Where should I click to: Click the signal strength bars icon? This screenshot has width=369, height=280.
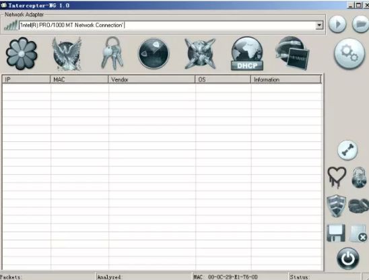(11, 25)
